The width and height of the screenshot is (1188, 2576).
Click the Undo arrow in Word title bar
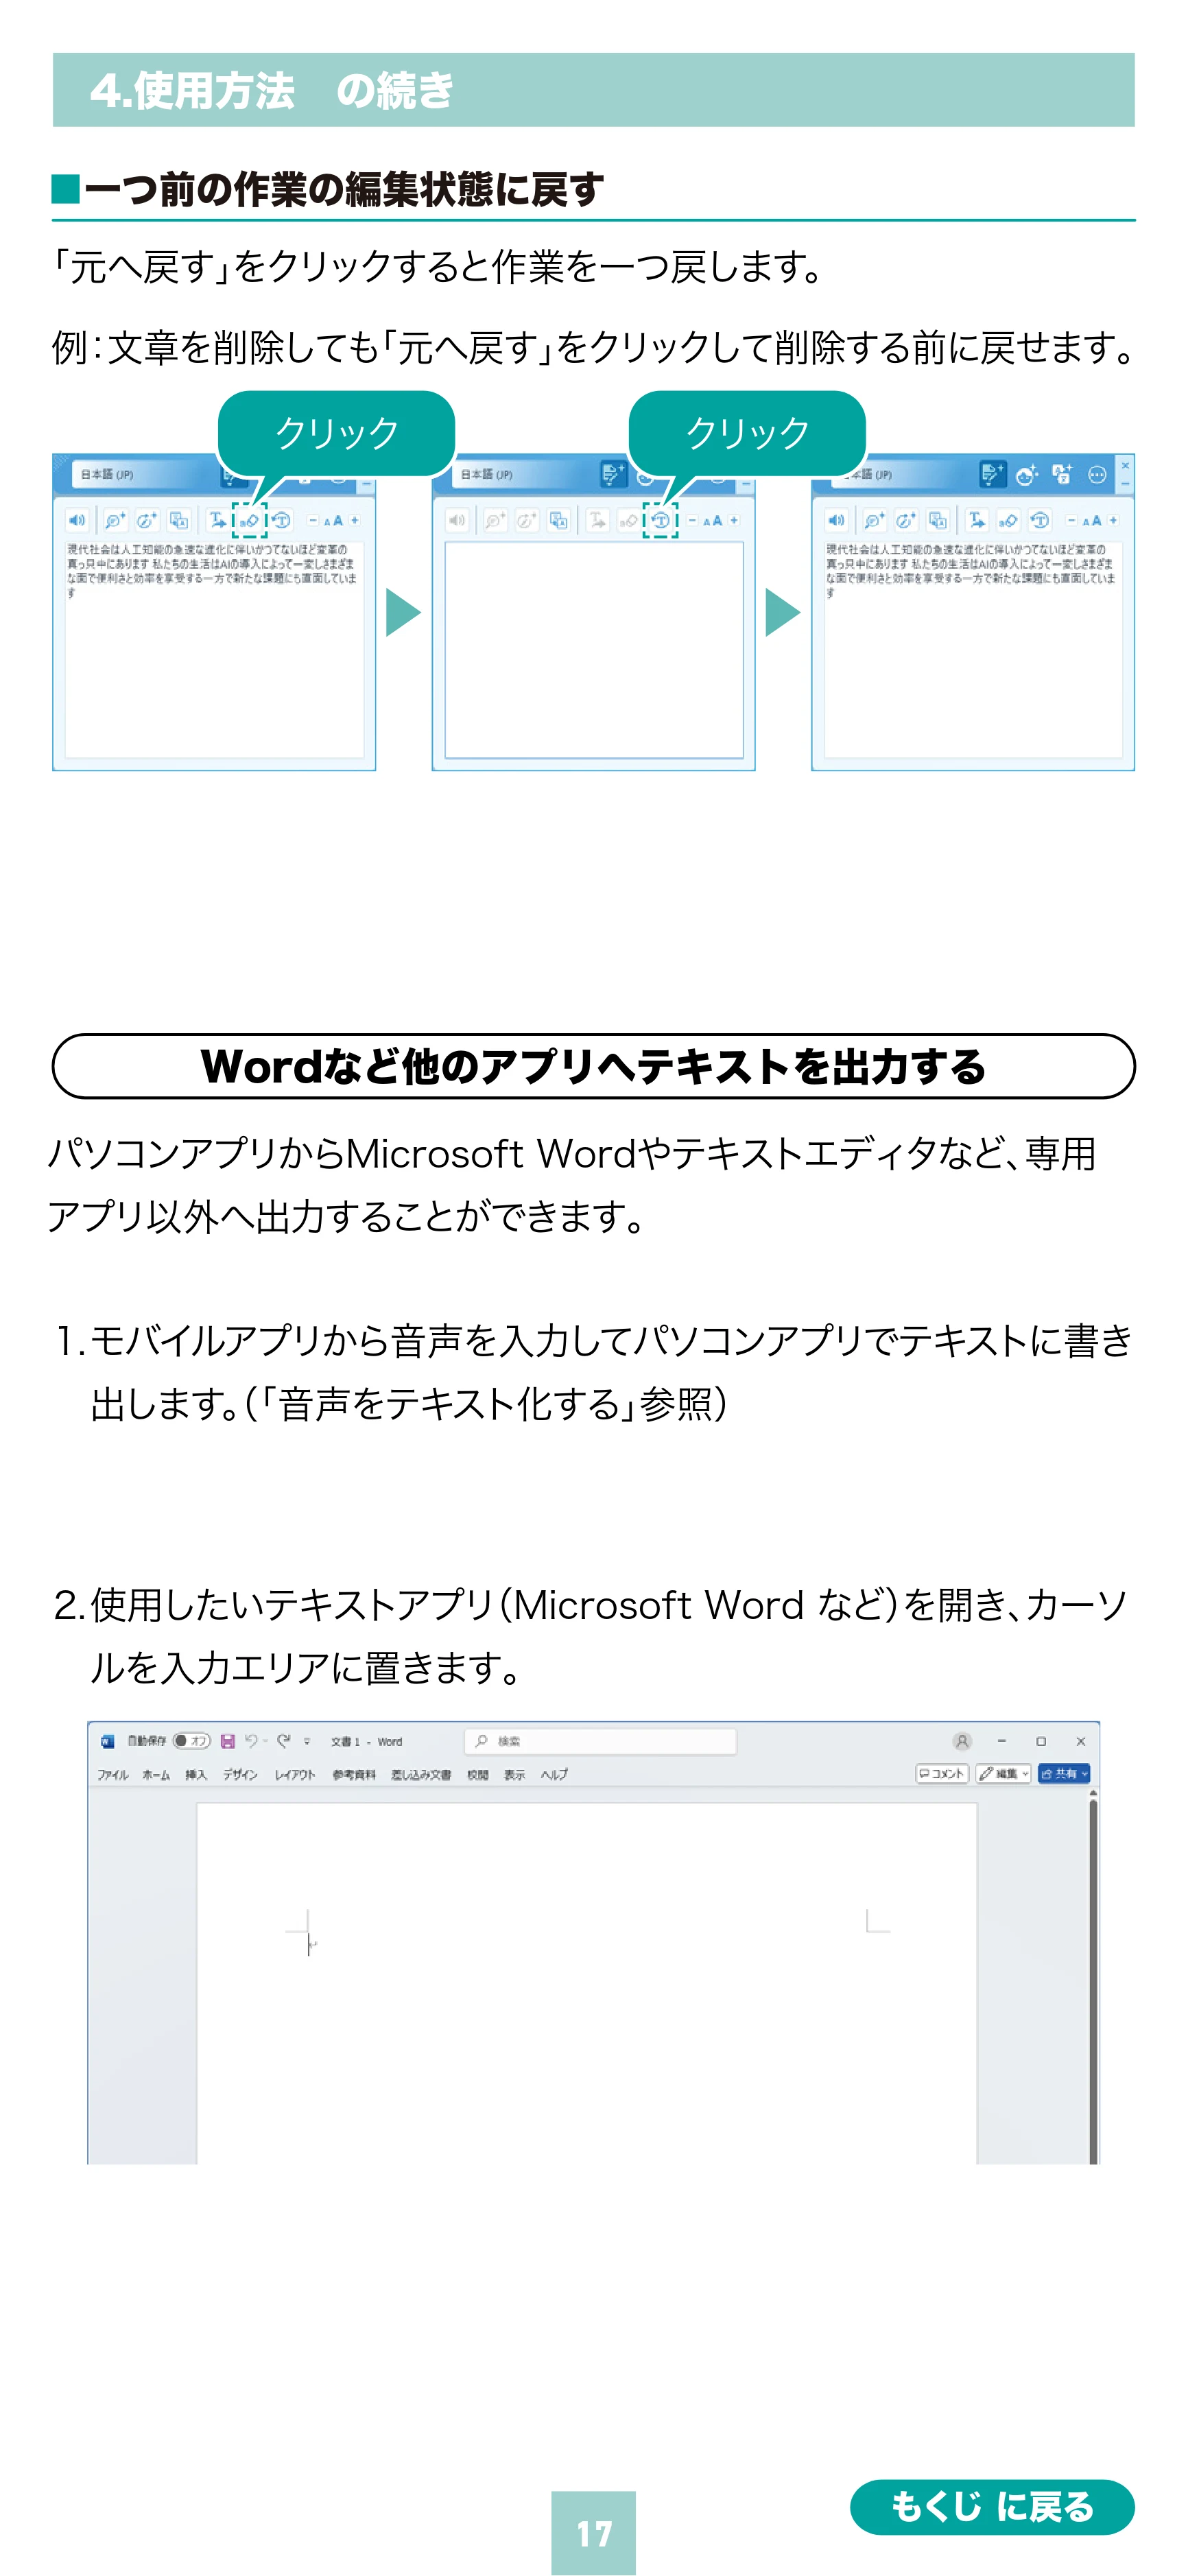[251, 1741]
